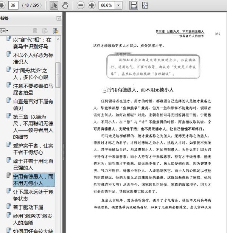227x233 pixels.
Task: Open bookmark 自查是否对下属有偏见
Action: [x=33, y=105]
